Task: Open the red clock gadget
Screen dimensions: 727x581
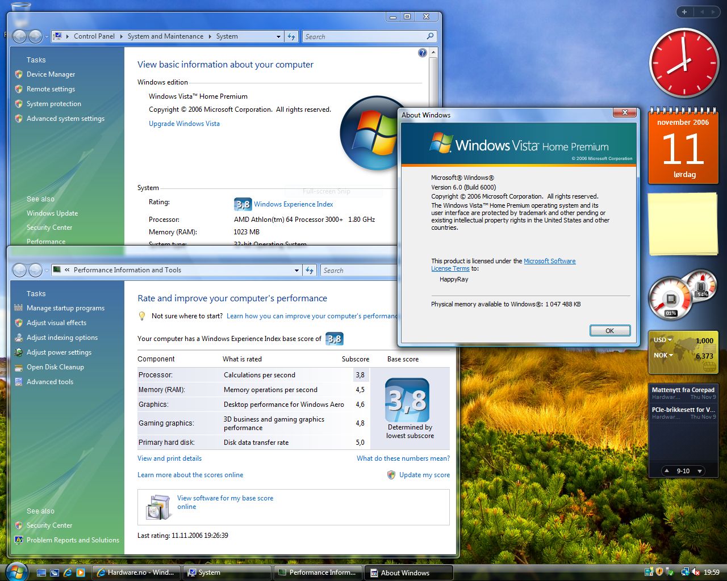Action: (683, 63)
